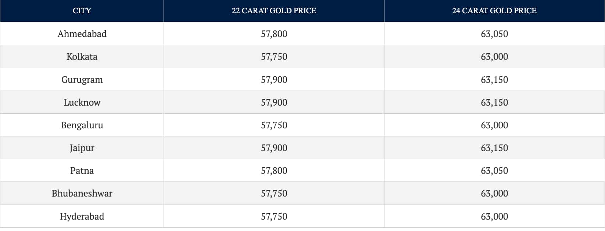Image resolution: width=605 pixels, height=231 pixels.
Task: Click Lucknow's 24 carat price 63,150
Action: [494, 102]
